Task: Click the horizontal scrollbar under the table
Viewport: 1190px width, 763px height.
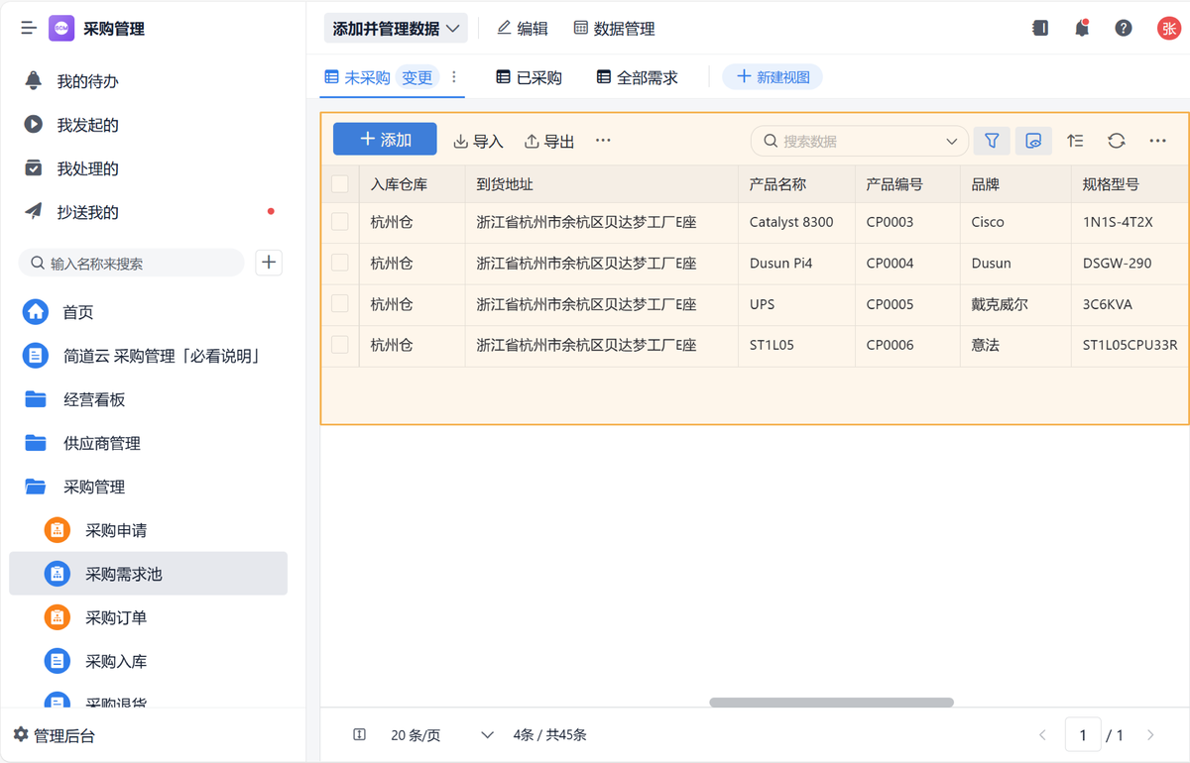Action: pyautogui.click(x=831, y=703)
